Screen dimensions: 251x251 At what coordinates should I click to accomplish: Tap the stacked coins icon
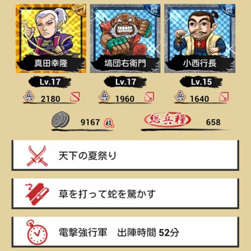click(x=60, y=119)
